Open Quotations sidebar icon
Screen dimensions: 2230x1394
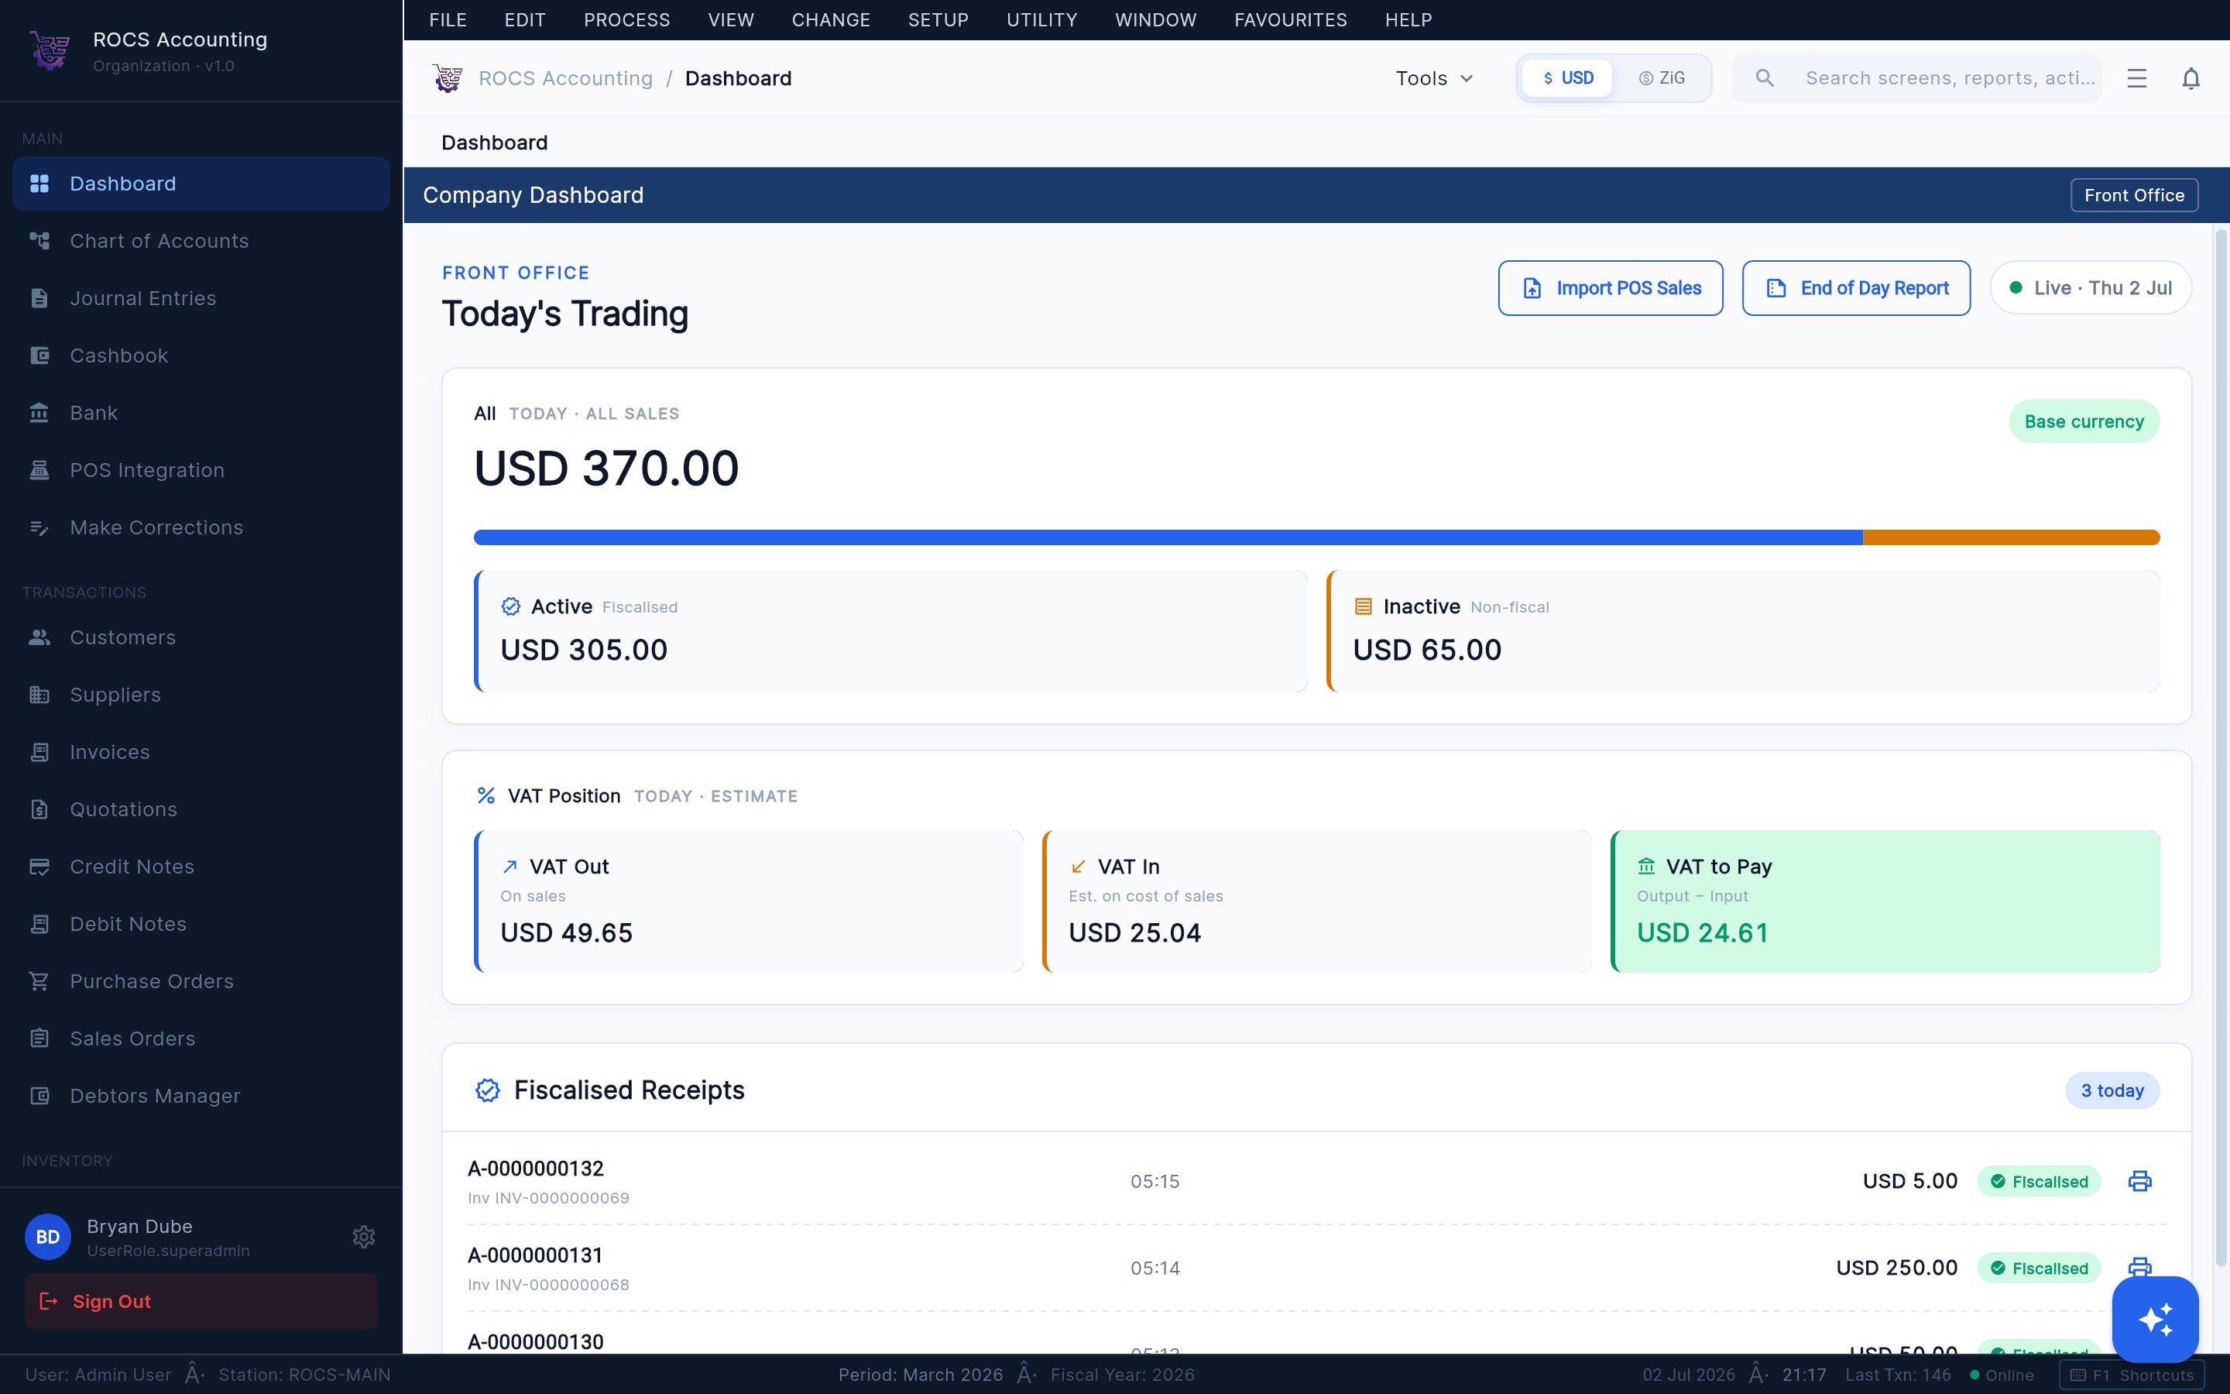39,809
